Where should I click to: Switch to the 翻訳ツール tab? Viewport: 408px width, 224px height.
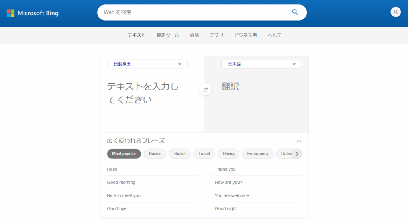(x=168, y=35)
